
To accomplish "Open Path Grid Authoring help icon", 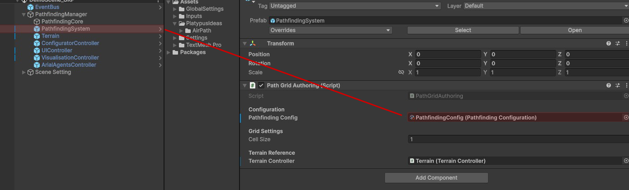I will pos(609,85).
